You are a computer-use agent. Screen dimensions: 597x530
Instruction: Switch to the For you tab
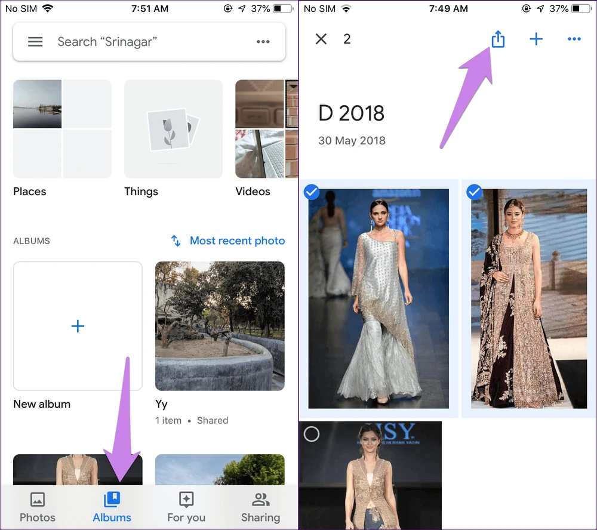[186, 507]
